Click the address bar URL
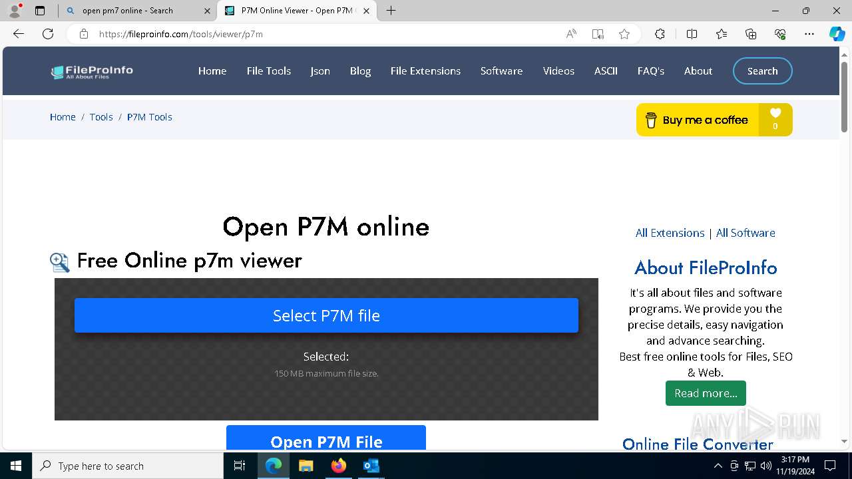Image resolution: width=852 pixels, height=479 pixels. click(181, 34)
